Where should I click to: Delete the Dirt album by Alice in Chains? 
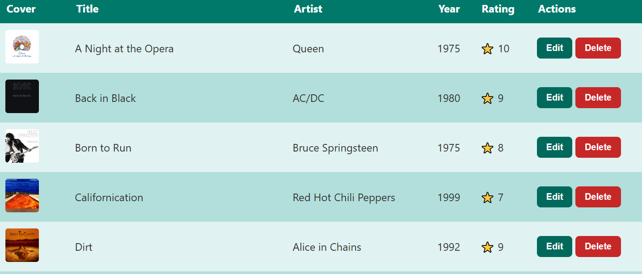click(598, 247)
